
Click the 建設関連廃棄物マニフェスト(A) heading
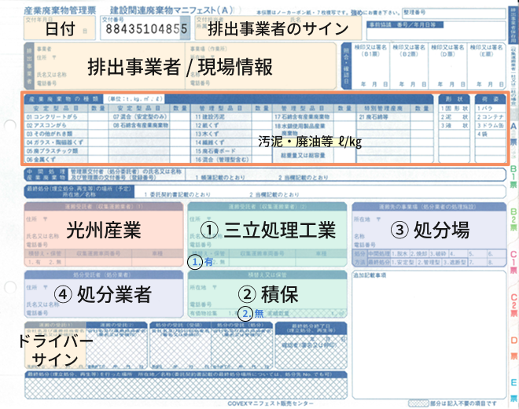pos(171,10)
